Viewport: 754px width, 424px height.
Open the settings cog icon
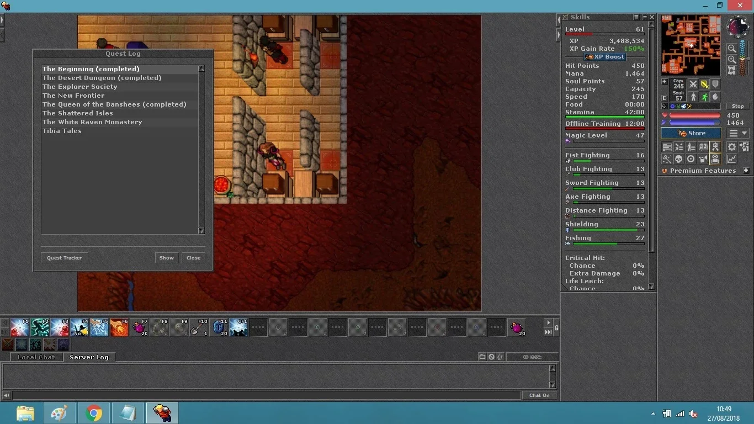pyautogui.click(x=731, y=147)
